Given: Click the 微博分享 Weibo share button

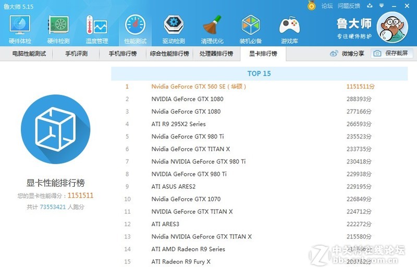Looking at the screenshot, I should 347,54.
